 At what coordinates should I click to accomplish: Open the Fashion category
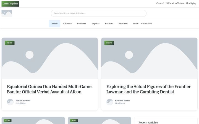(109, 23)
